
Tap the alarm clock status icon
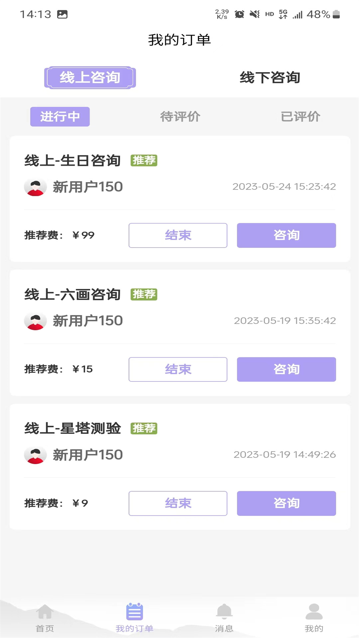(239, 14)
